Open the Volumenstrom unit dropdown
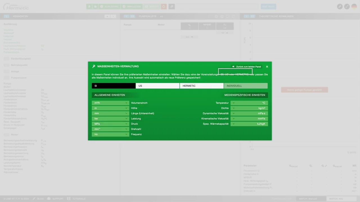This screenshot has height=202, width=360. pos(111,103)
